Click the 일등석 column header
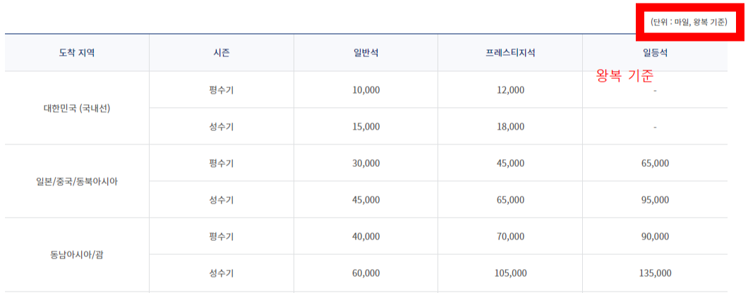The width and height of the screenshot is (748, 293). pos(655,53)
